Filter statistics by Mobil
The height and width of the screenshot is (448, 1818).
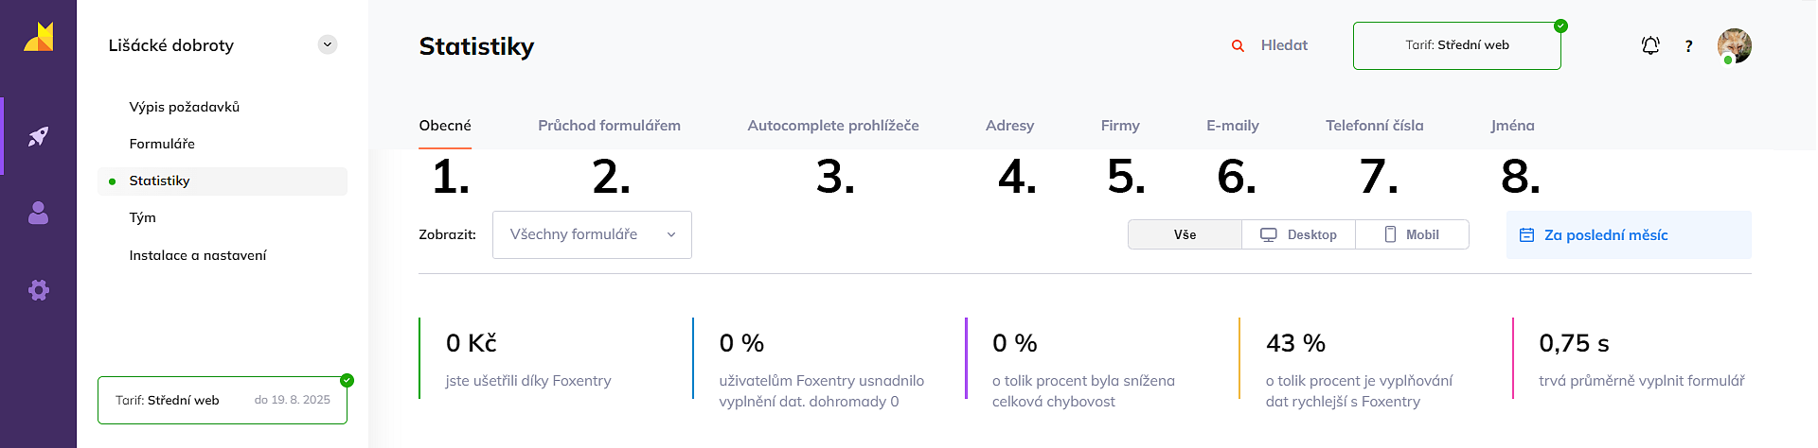pyautogui.click(x=1412, y=234)
